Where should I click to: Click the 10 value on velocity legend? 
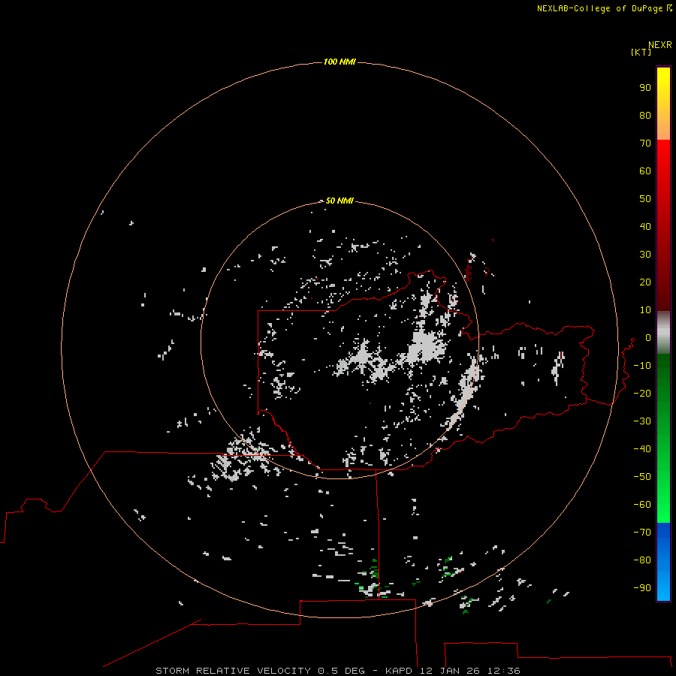coord(645,310)
